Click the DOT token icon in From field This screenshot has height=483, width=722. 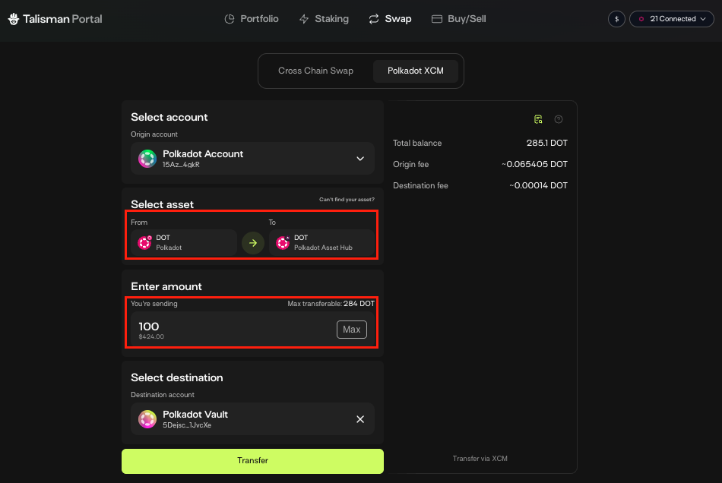pos(144,242)
